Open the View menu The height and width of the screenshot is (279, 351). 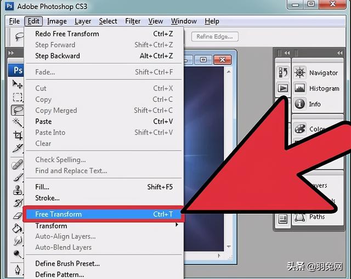point(156,21)
